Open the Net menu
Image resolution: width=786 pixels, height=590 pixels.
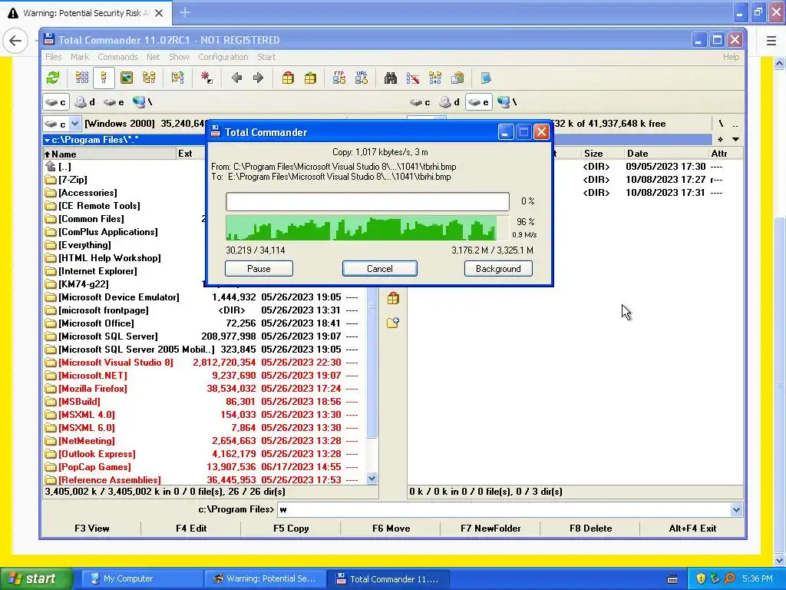point(153,57)
